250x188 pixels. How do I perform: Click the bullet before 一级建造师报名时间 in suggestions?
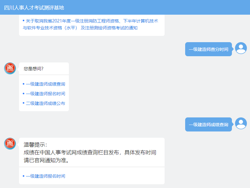click(23, 93)
